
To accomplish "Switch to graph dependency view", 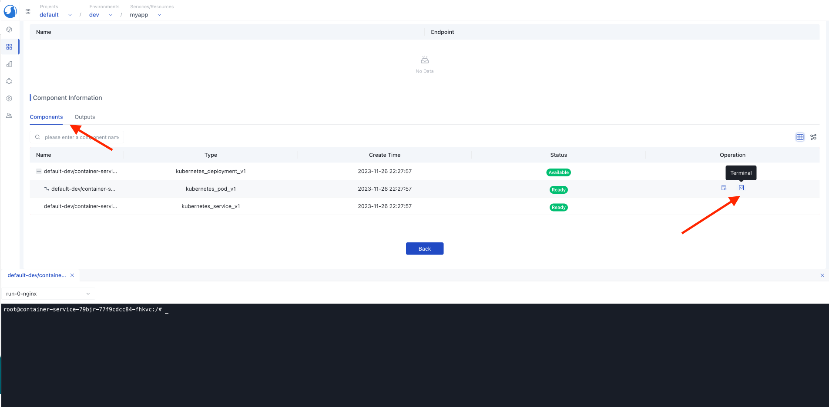I will pyautogui.click(x=813, y=137).
